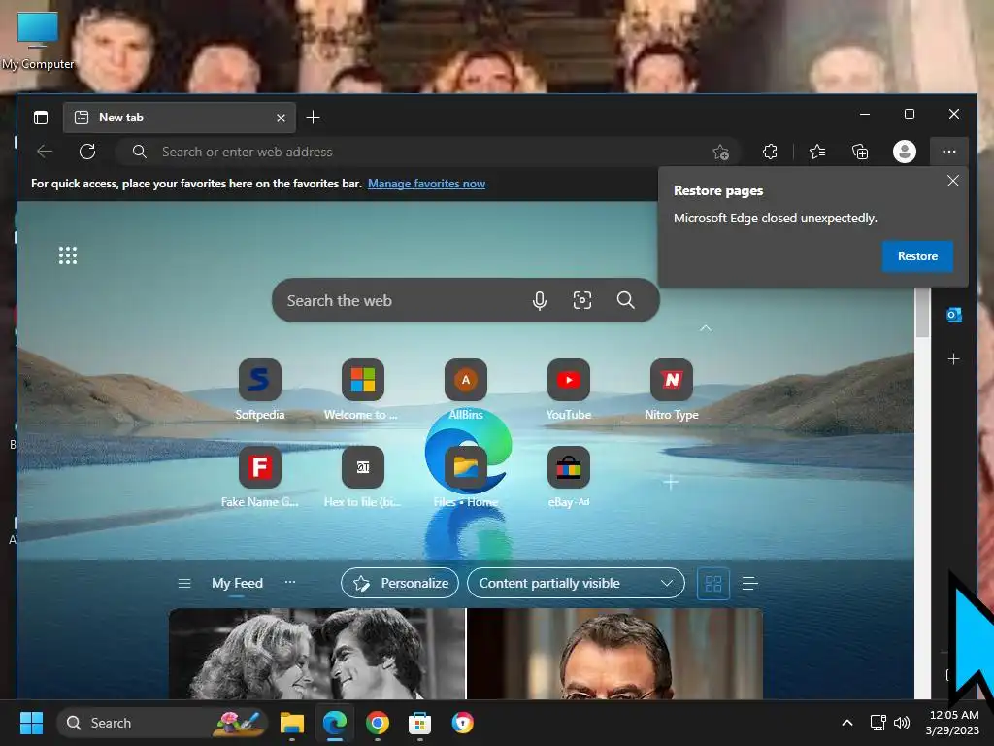Open the Welcome to Microsoft quick link

pos(362,390)
